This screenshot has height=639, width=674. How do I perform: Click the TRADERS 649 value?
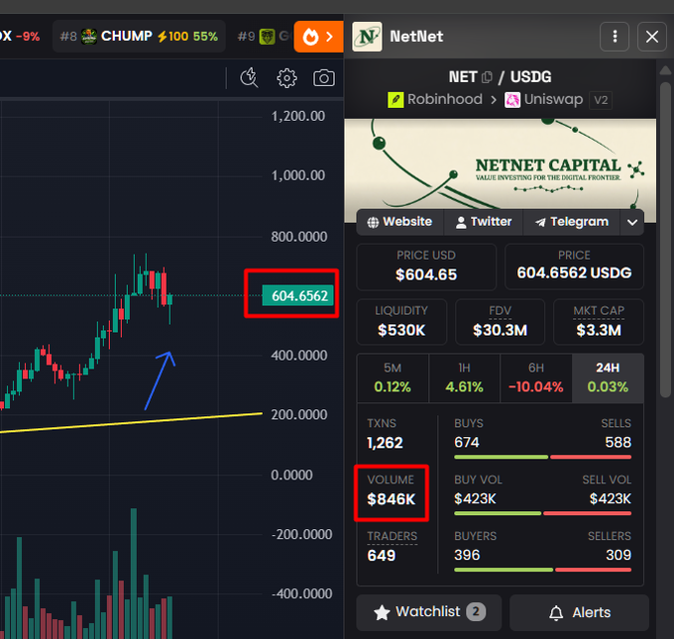(381, 556)
